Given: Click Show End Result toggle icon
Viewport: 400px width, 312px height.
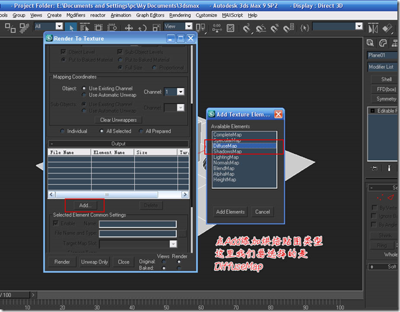Looking at the screenshot, I should 389,168.
